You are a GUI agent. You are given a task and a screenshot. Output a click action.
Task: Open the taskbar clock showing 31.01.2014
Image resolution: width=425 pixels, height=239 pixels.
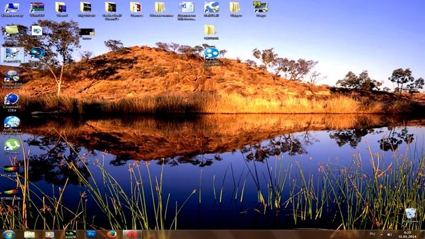(x=407, y=234)
